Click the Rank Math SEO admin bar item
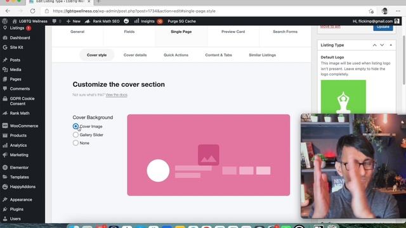Viewport: 406px width, 228px height. coord(102,21)
